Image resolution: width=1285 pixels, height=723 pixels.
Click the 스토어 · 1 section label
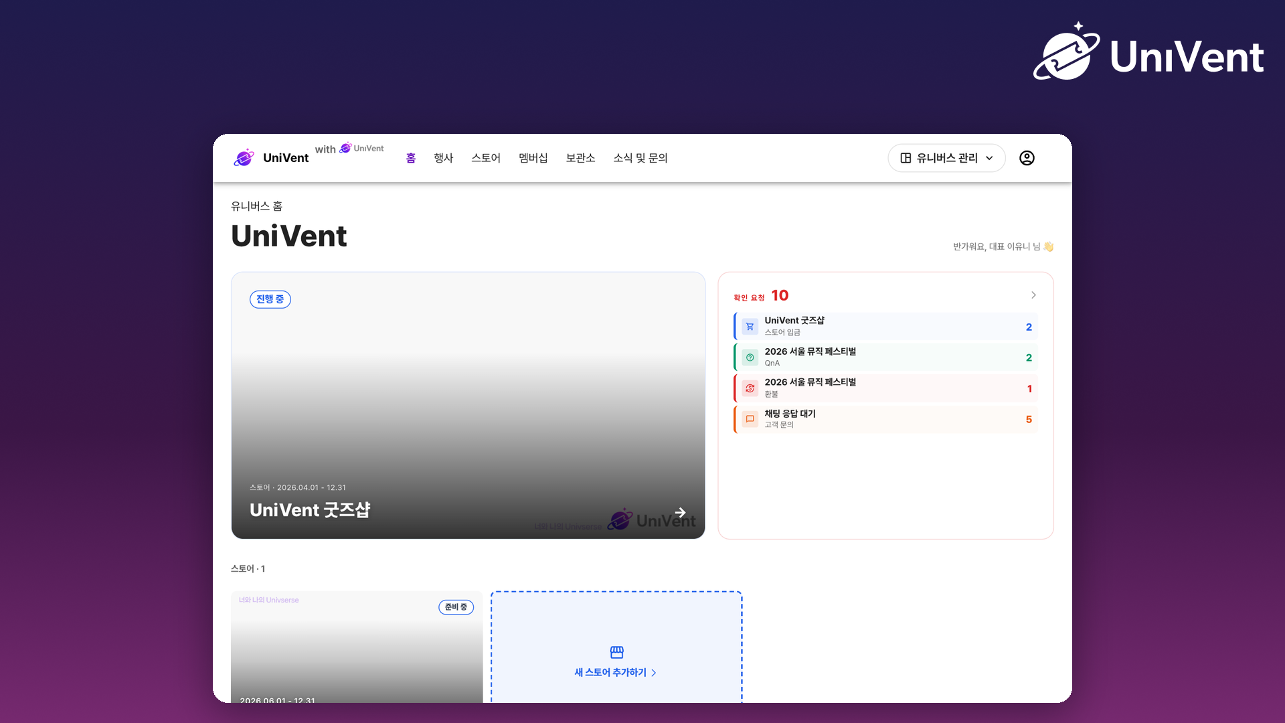[x=248, y=569]
